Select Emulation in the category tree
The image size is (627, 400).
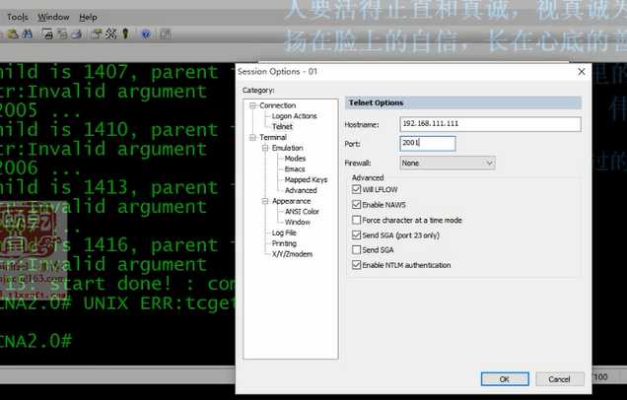[x=288, y=148]
